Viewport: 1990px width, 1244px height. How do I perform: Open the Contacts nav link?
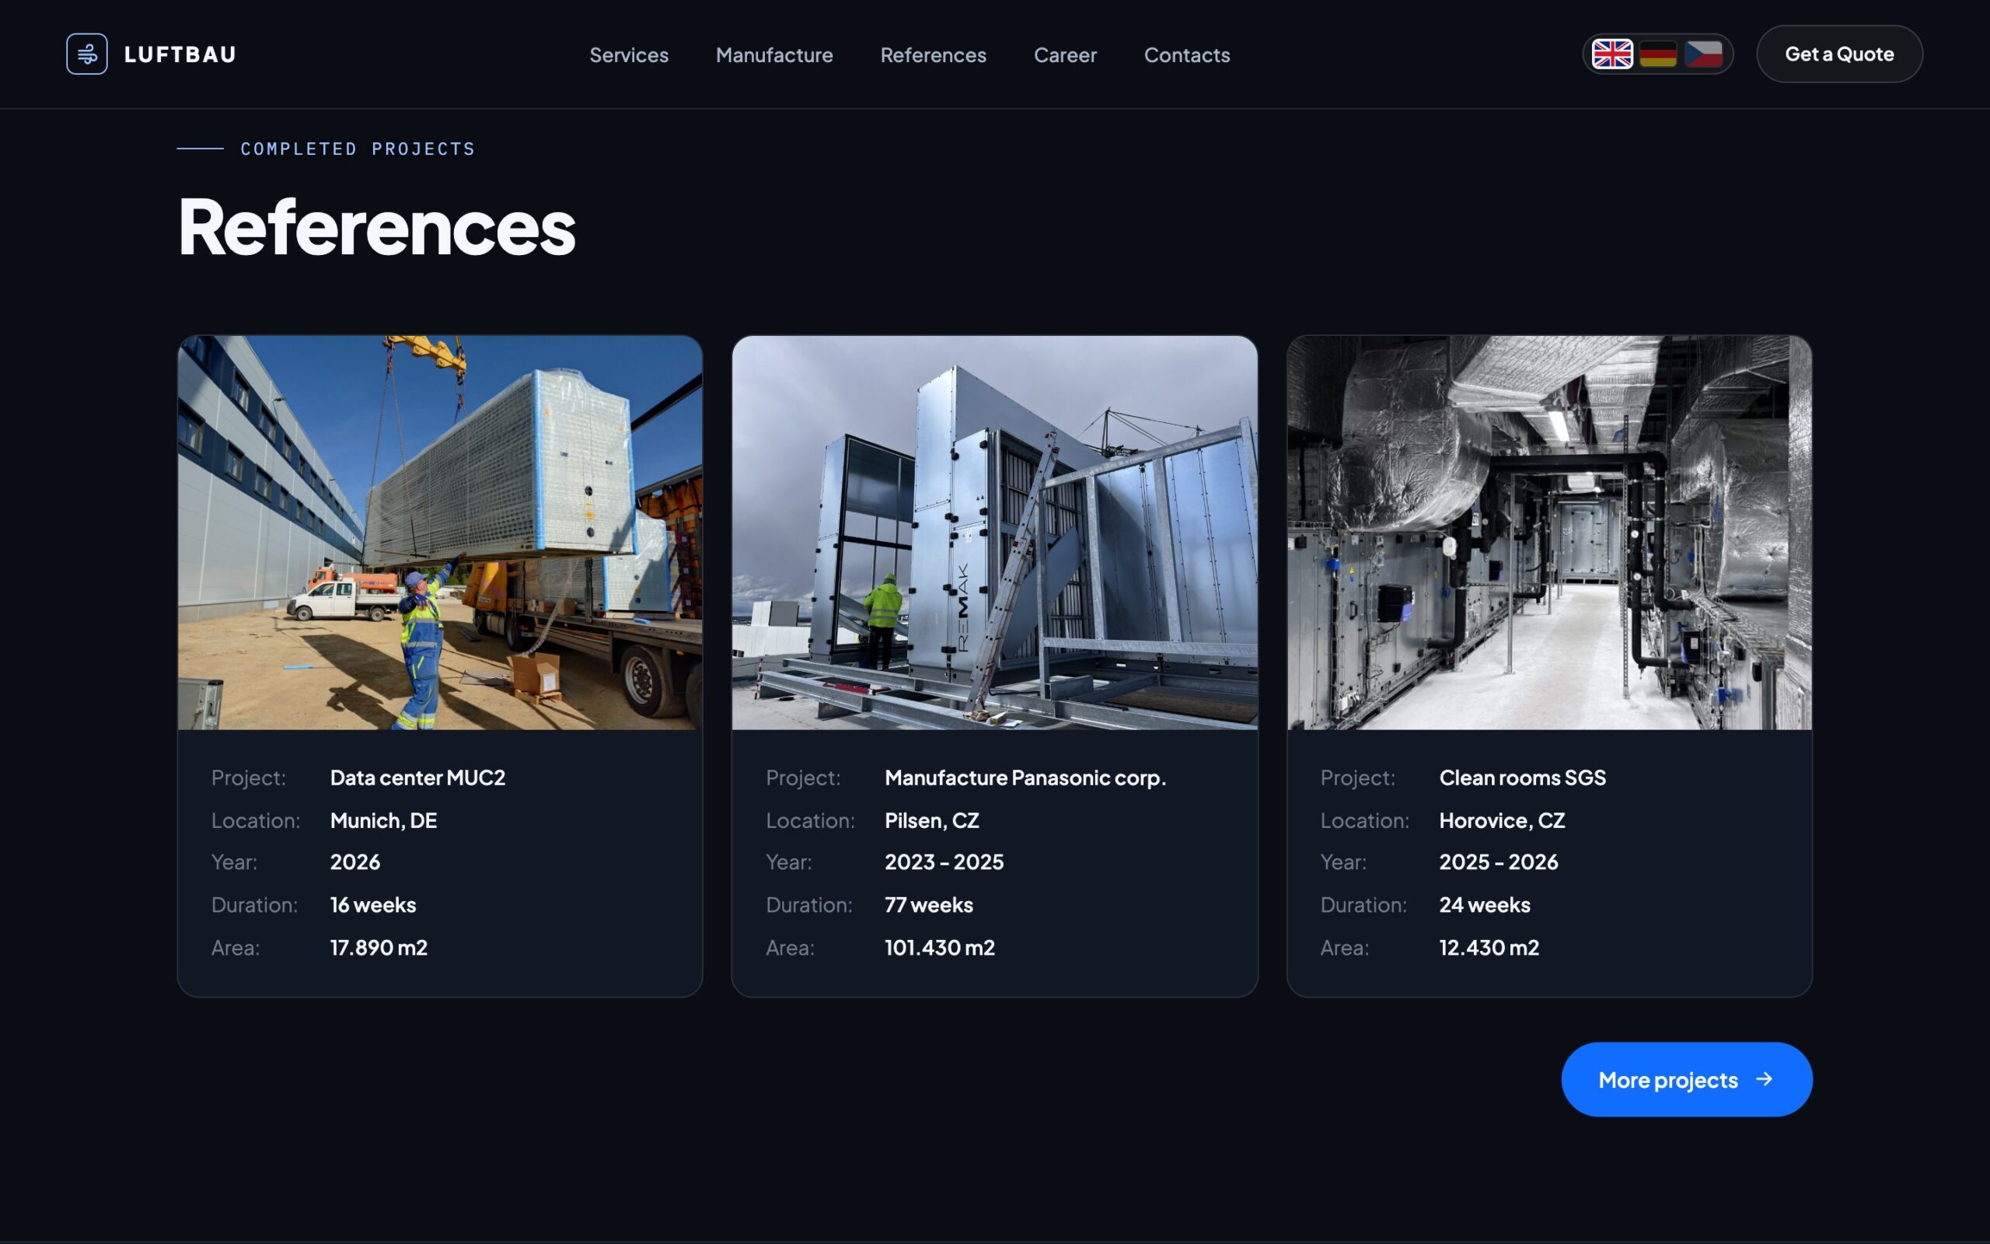pos(1186,55)
